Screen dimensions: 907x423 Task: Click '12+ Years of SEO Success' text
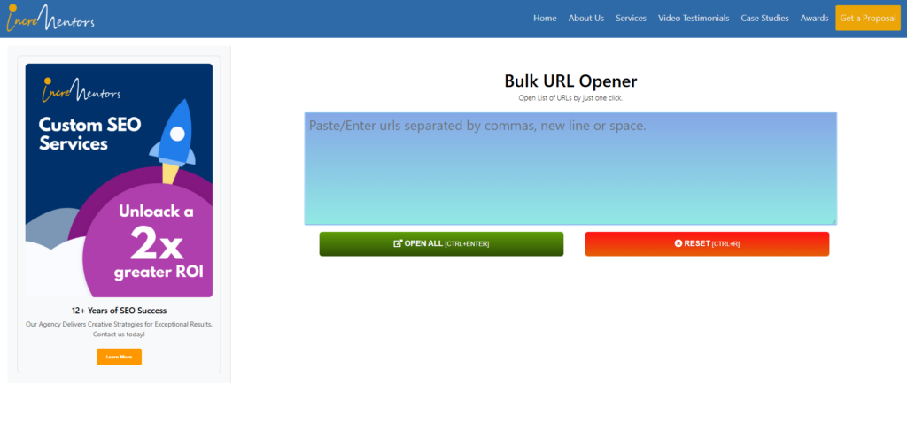click(120, 311)
